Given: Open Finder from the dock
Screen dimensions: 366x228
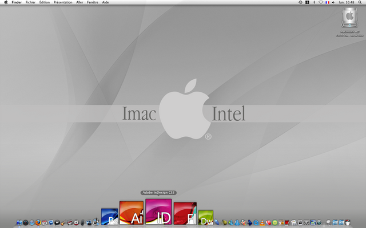Looking at the screenshot, I should pos(19,223).
